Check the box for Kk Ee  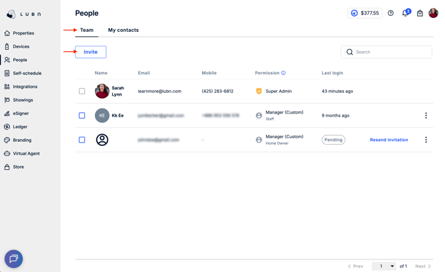82,115
